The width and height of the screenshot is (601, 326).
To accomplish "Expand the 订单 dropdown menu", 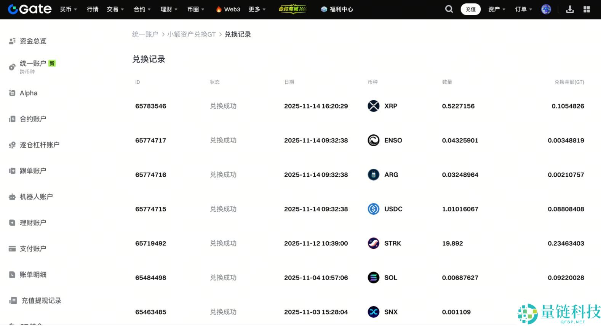I will 524,9.
